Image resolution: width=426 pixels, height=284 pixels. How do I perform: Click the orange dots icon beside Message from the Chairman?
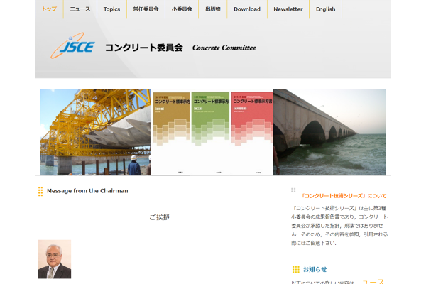(x=40, y=191)
